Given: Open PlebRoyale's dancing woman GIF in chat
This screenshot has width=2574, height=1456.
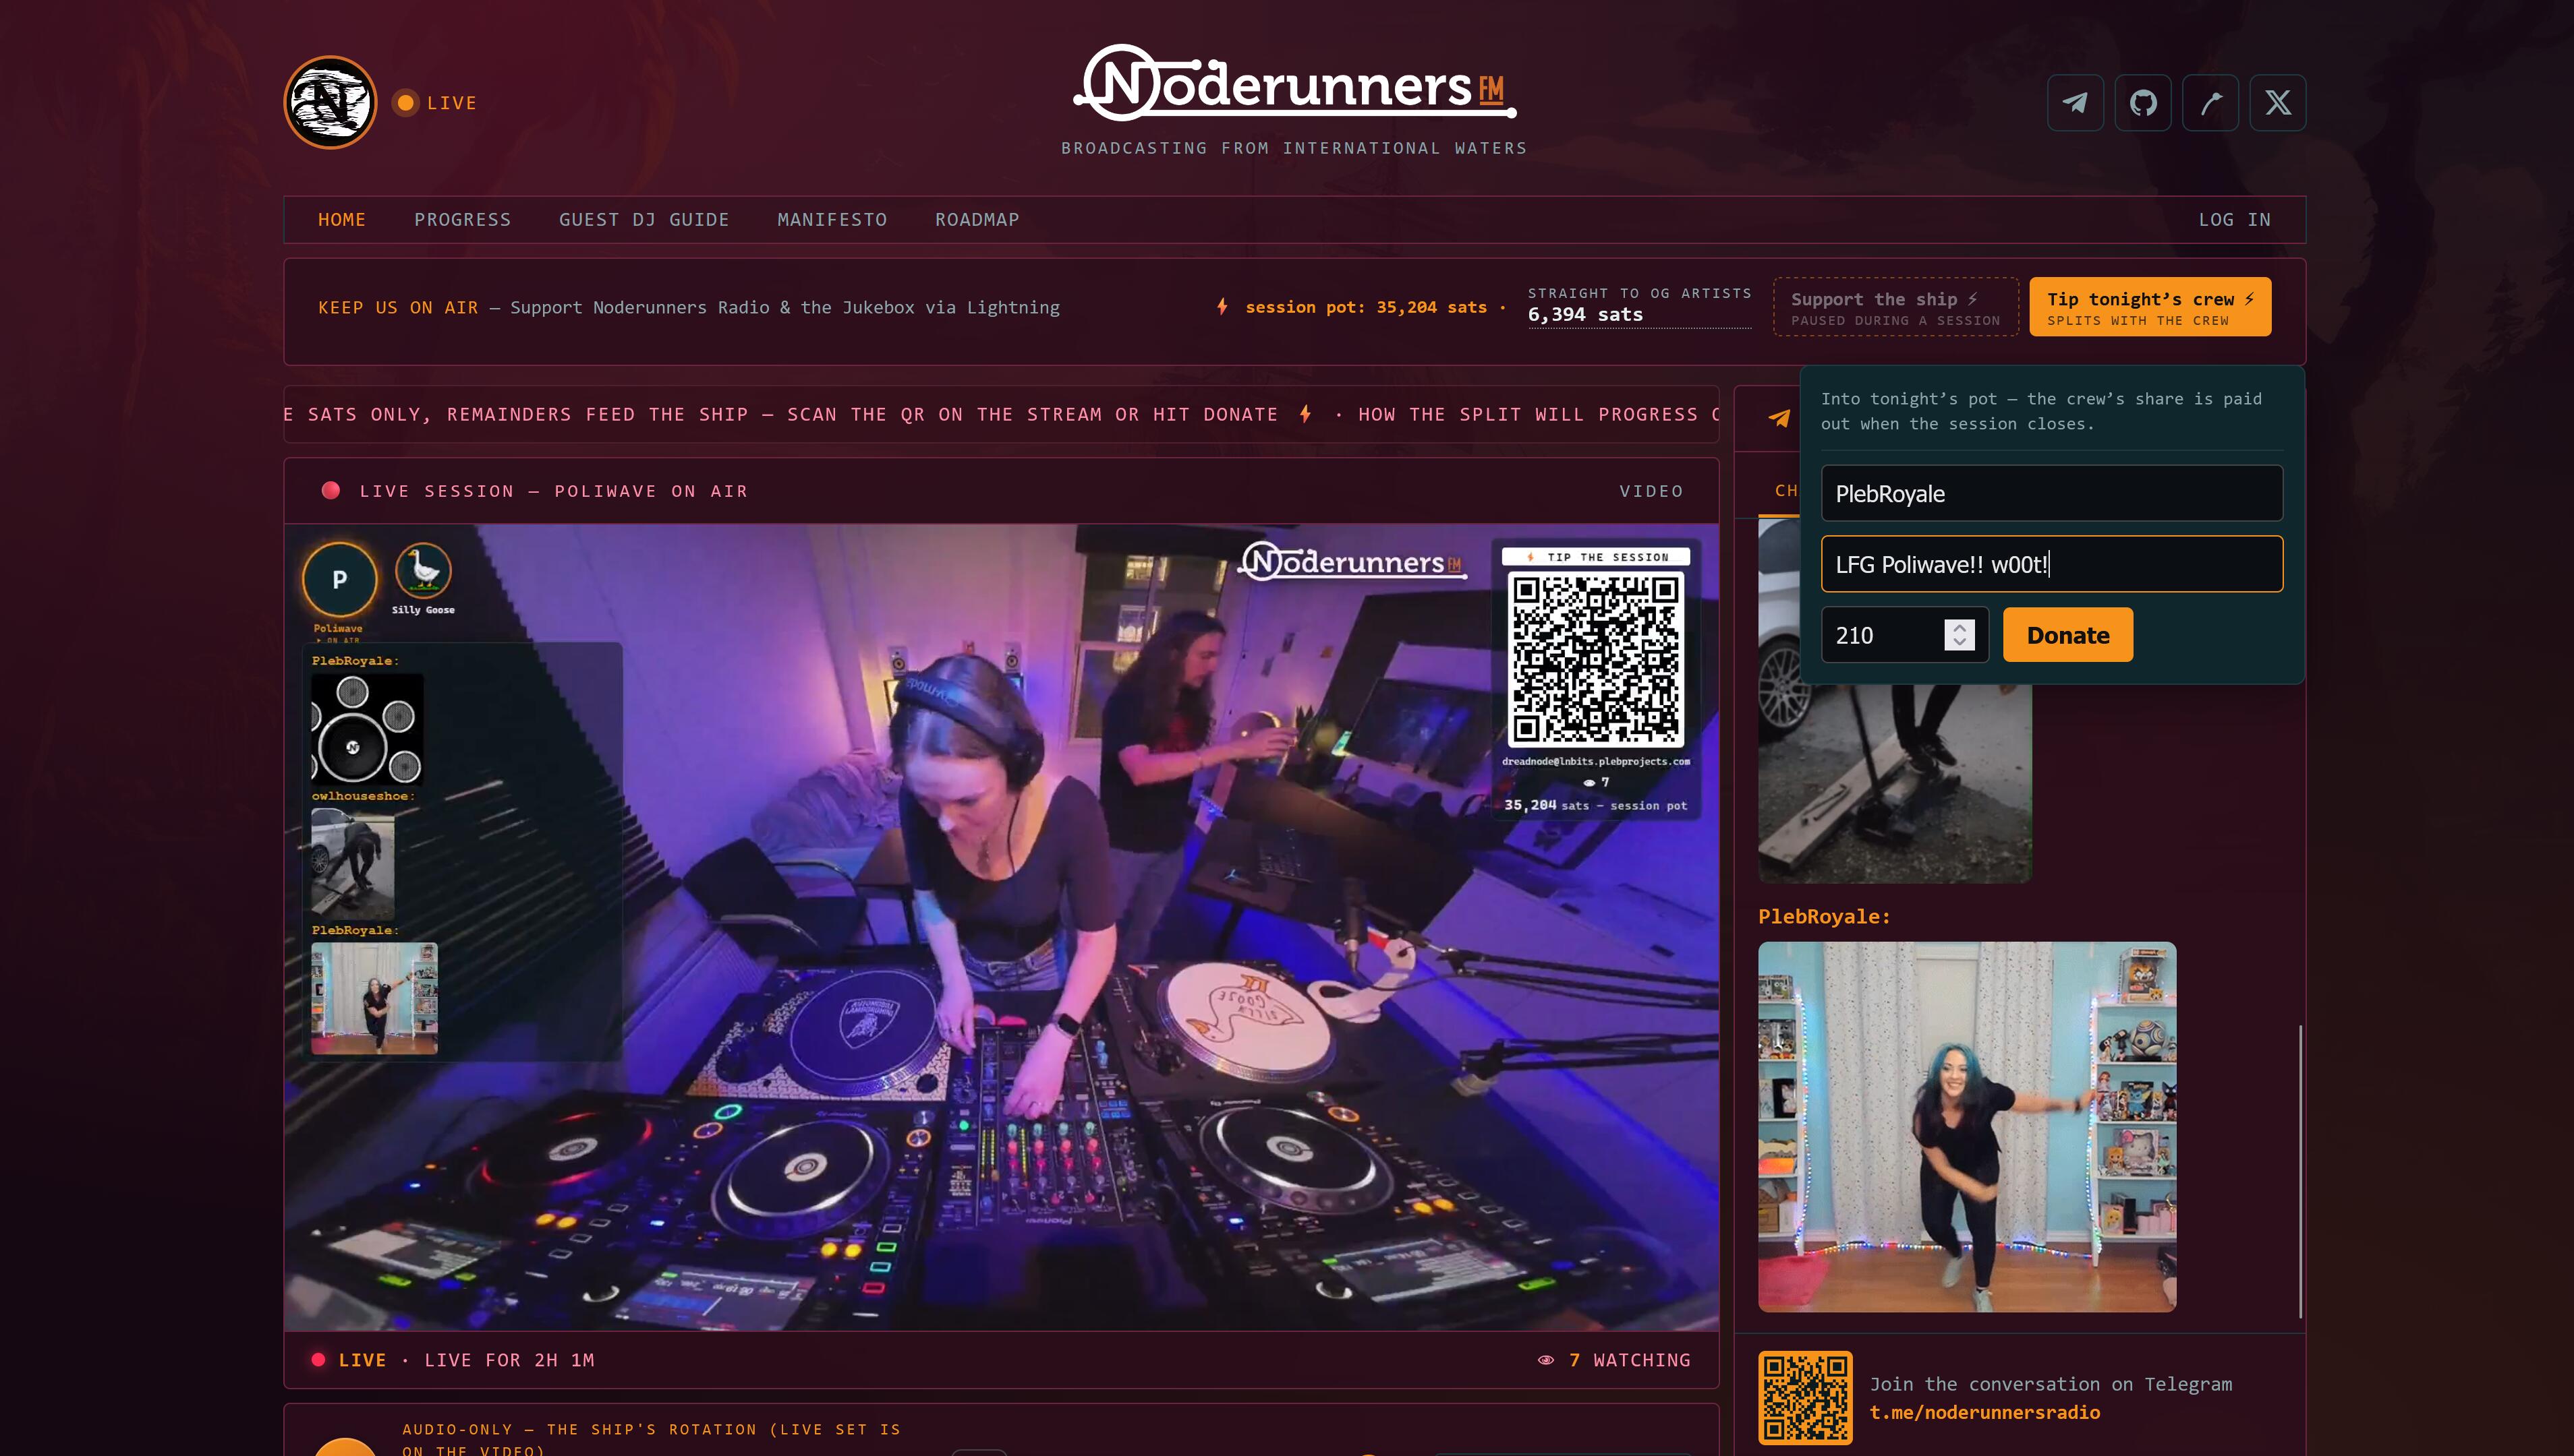Looking at the screenshot, I should tap(1967, 1126).
